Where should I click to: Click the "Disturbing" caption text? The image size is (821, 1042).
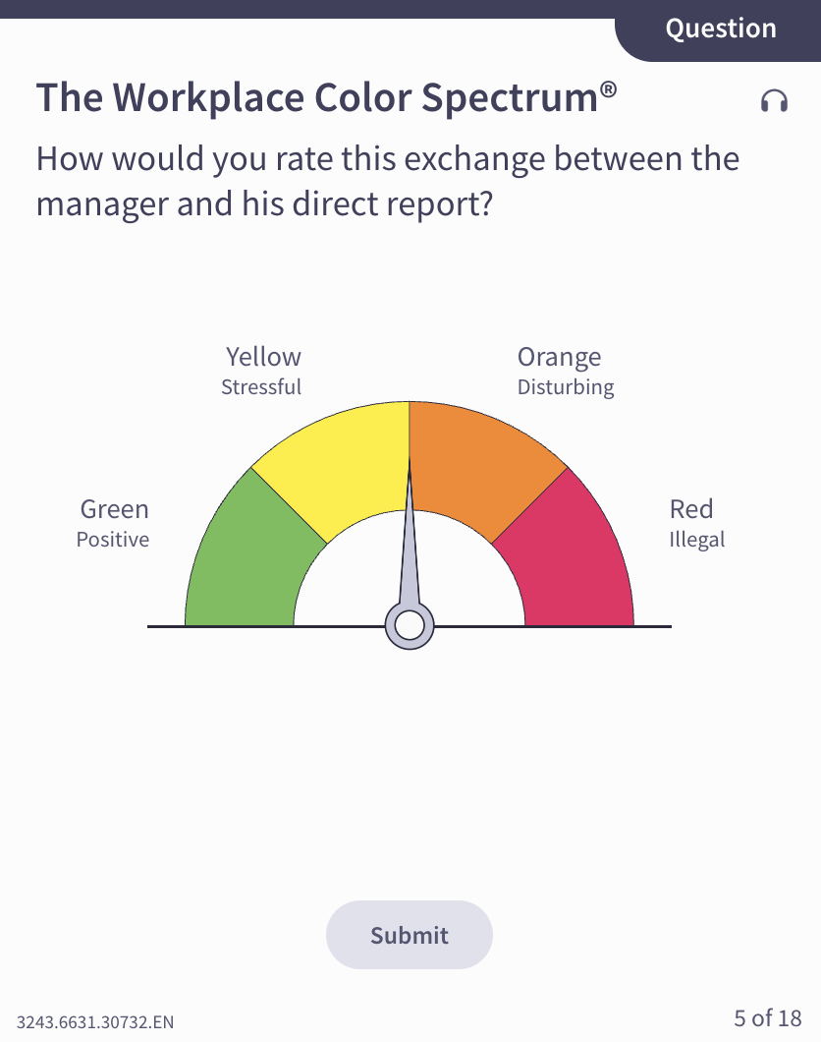coord(566,387)
